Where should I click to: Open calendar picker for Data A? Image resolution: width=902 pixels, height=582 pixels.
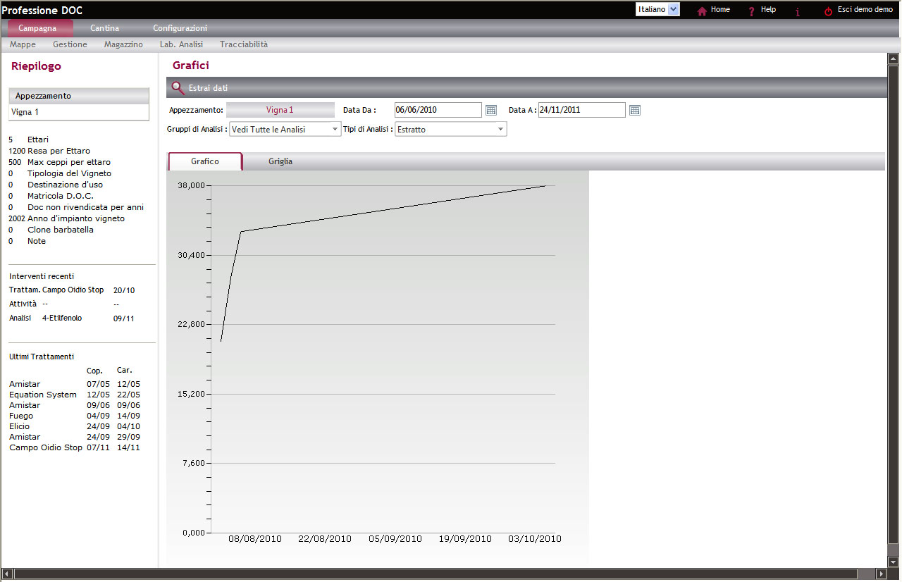(634, 110)
